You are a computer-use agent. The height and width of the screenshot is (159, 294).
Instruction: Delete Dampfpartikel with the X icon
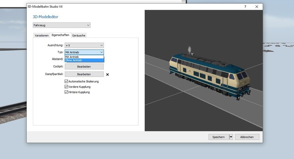pos(107,74)
